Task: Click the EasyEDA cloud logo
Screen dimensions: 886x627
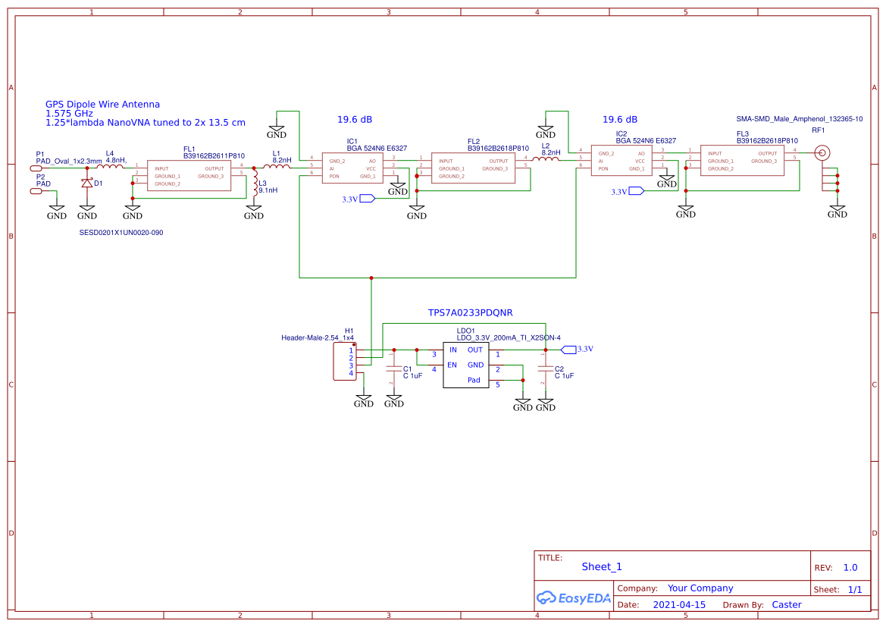Action: 571,598
